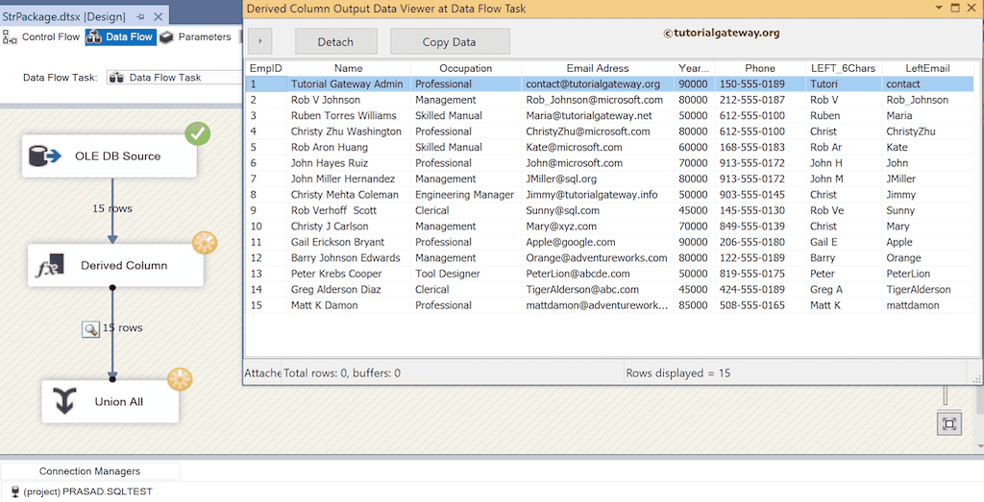Open the Parameters tab
Screen dimensions: 984x502
coord(195,37)
